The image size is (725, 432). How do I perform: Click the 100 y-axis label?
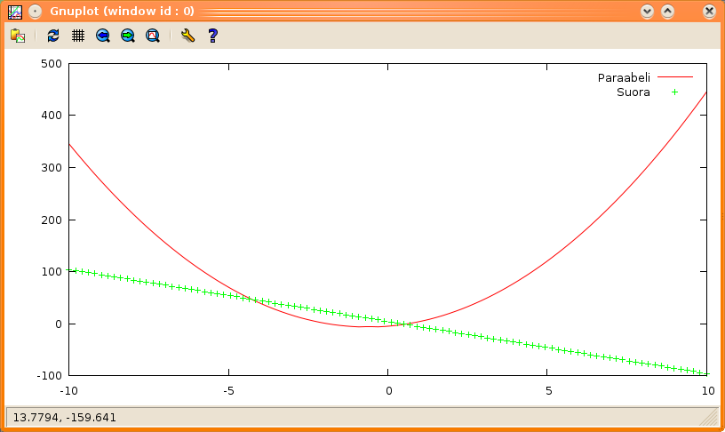point(52,272)
